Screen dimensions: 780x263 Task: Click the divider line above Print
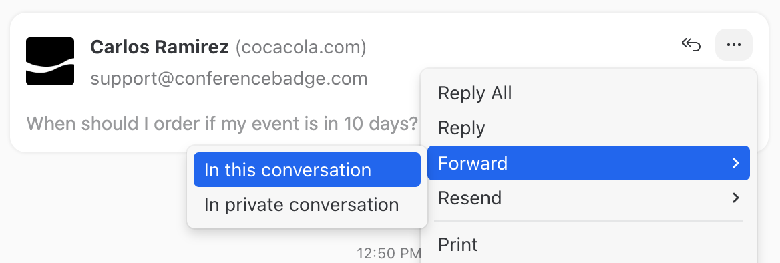click(x=588, y=221)
